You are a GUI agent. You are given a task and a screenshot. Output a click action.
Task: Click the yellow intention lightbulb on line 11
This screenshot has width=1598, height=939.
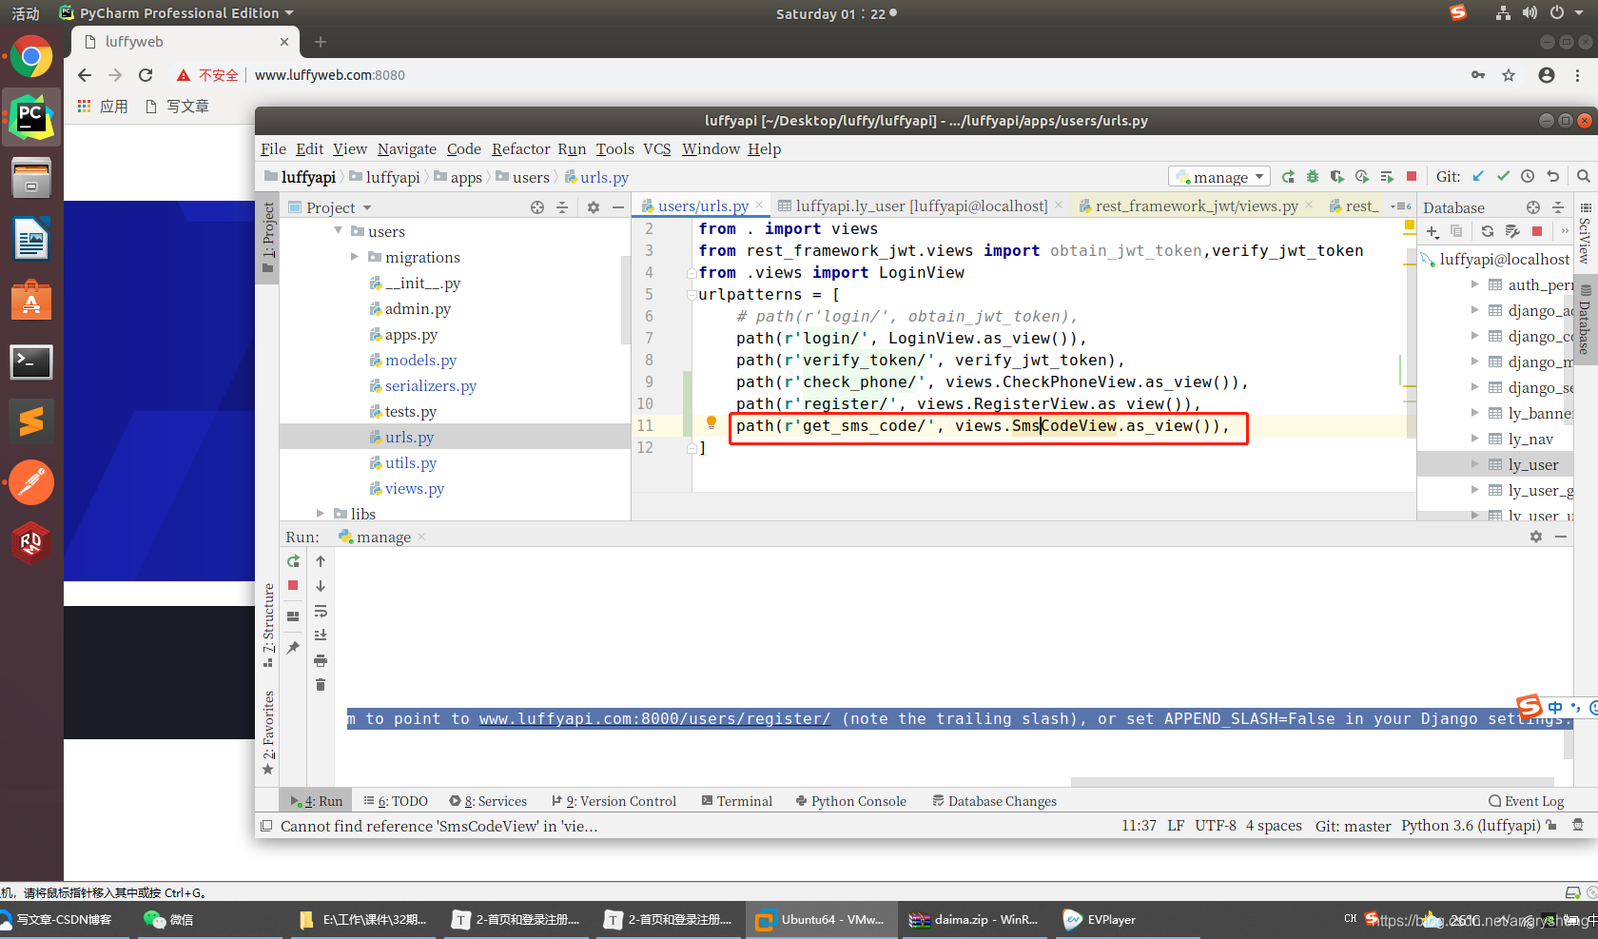(x=711, y=424)
